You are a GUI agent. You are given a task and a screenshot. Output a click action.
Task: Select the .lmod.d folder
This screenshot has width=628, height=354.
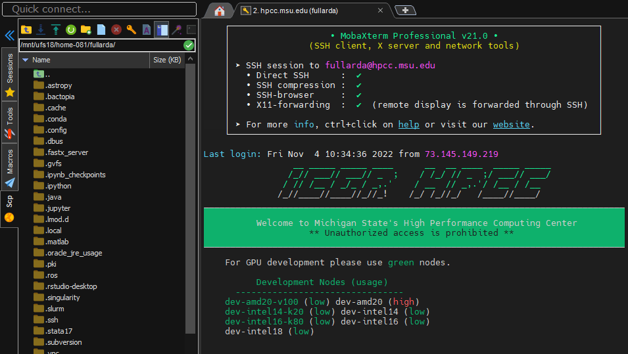51,219
